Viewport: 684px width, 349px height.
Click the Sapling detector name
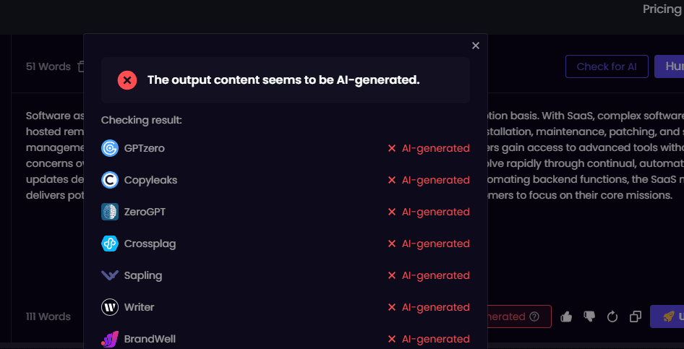click(x=143, y=275)
